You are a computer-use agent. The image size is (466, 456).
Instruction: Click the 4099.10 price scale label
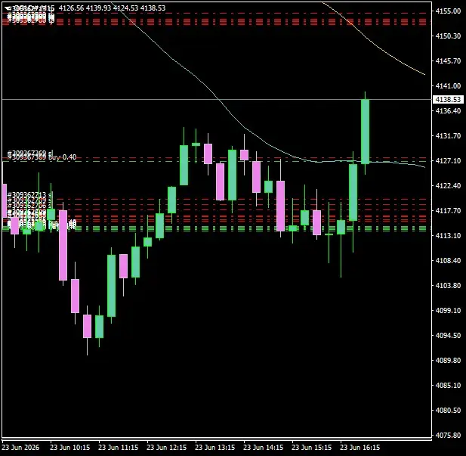tap(448, 311)
